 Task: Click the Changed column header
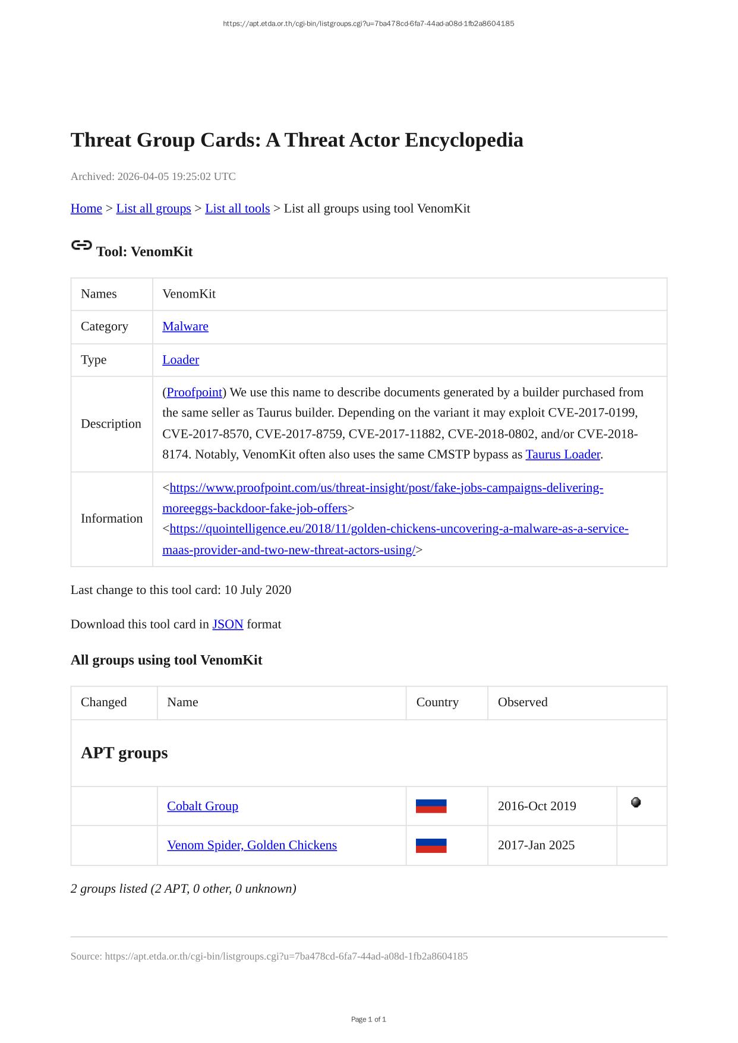click(x=104, y=702)
